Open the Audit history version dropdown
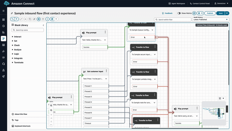Image resolution: width=232 pixels, height=131 pixels. (211, 19)
